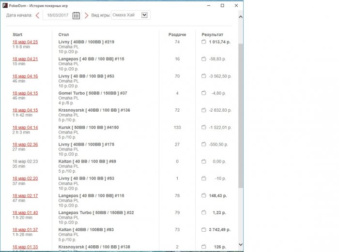Go to the next date with right arrow

click(x=86, y=15)
